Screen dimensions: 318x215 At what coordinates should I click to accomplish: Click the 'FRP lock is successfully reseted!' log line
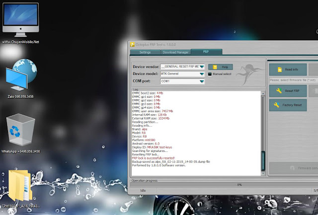154,158
